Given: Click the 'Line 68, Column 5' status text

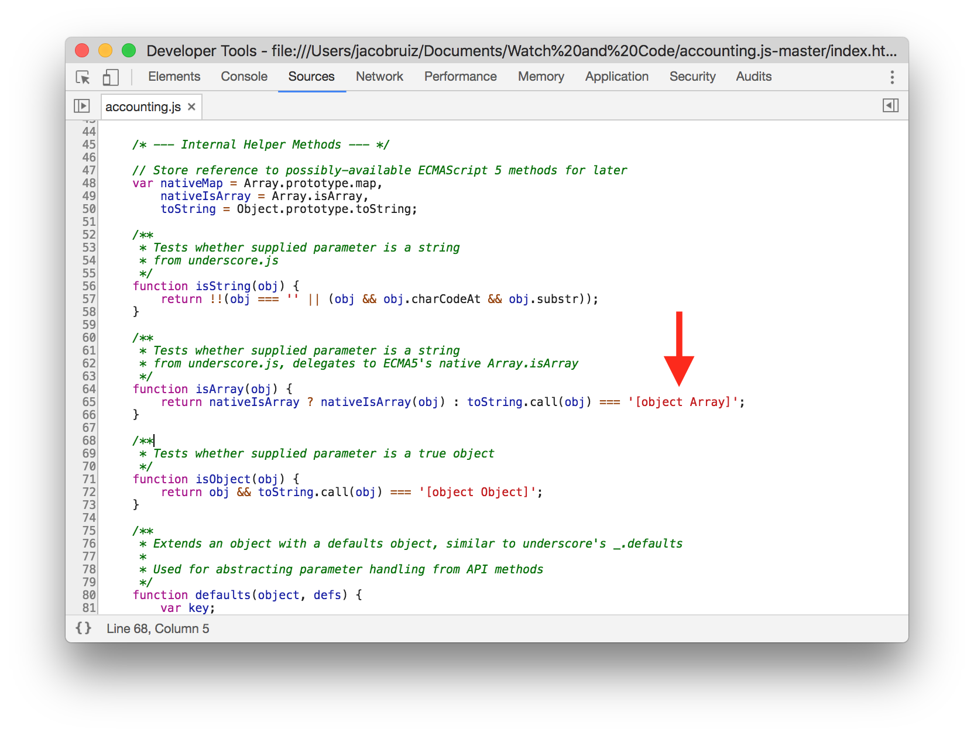Looking at the screenshot, I should pyautogui.click(x=158, y=628).
